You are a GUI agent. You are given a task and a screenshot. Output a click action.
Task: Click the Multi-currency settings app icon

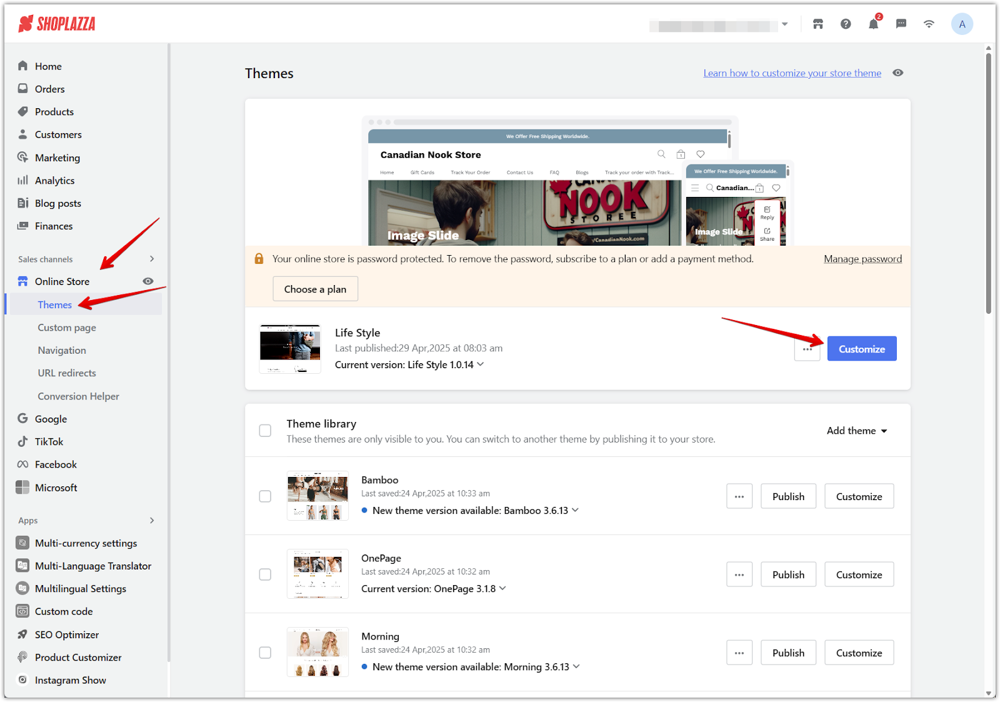click(22, 543)
